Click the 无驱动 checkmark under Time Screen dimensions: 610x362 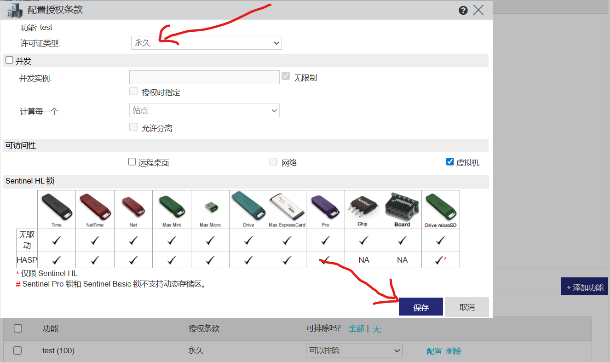(57, 240)
